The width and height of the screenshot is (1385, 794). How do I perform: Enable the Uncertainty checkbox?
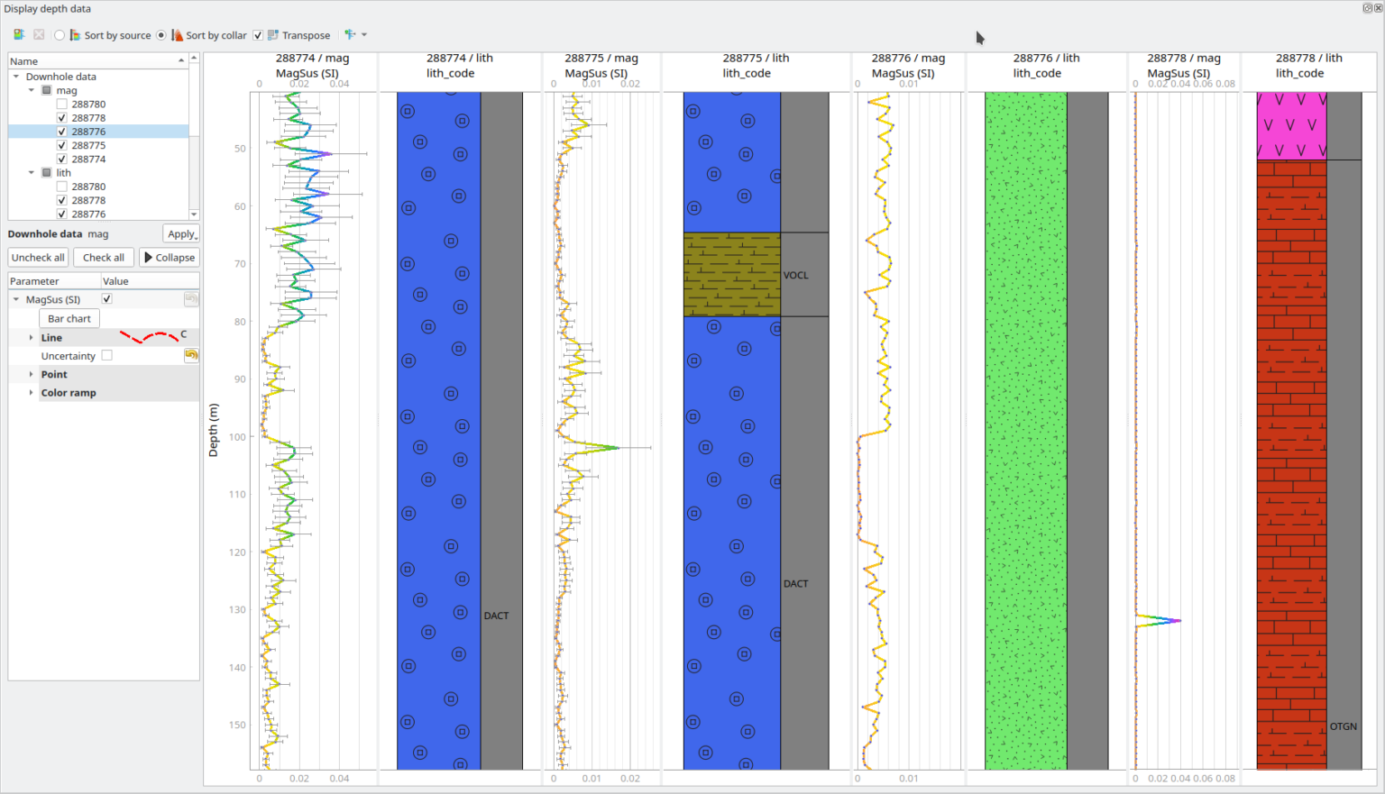(107, 355)
